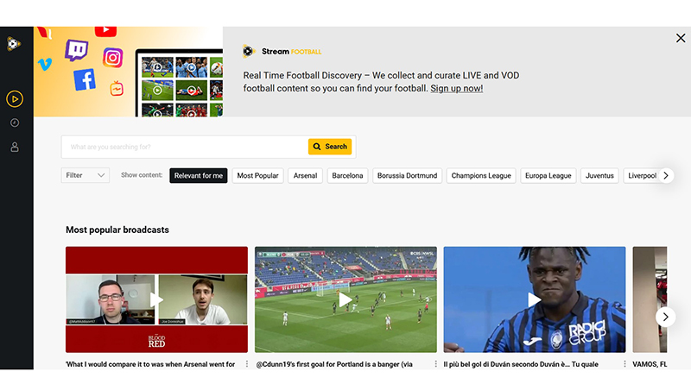The width and height of the screenshot is (691, 384).
Task: Select the Europa League filter chip
Action: click(x=548, y=176)
